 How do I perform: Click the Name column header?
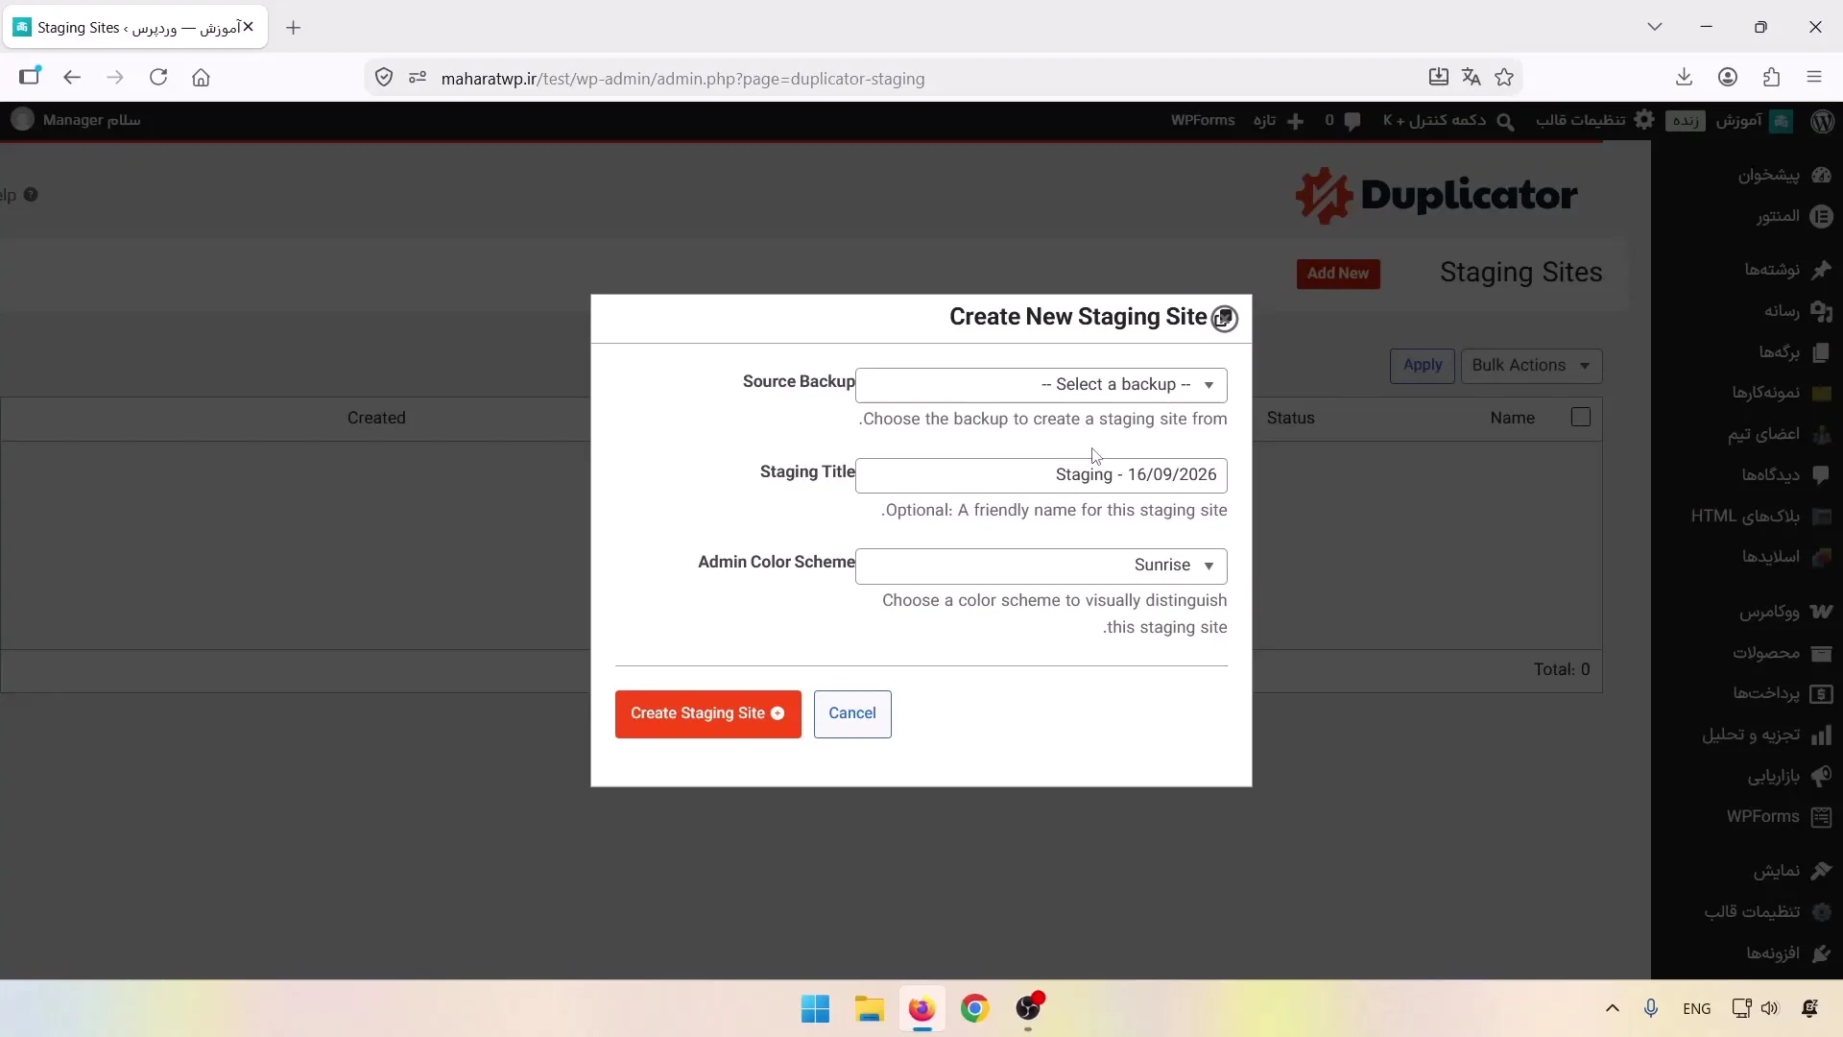pos(1513,419)
